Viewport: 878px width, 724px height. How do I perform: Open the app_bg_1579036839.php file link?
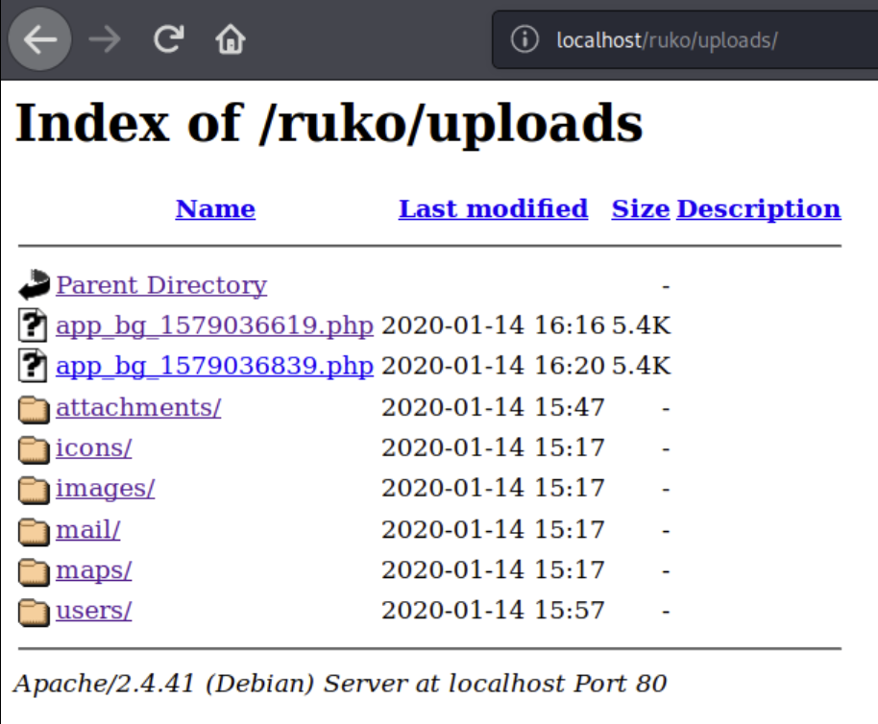coord(214,366)
